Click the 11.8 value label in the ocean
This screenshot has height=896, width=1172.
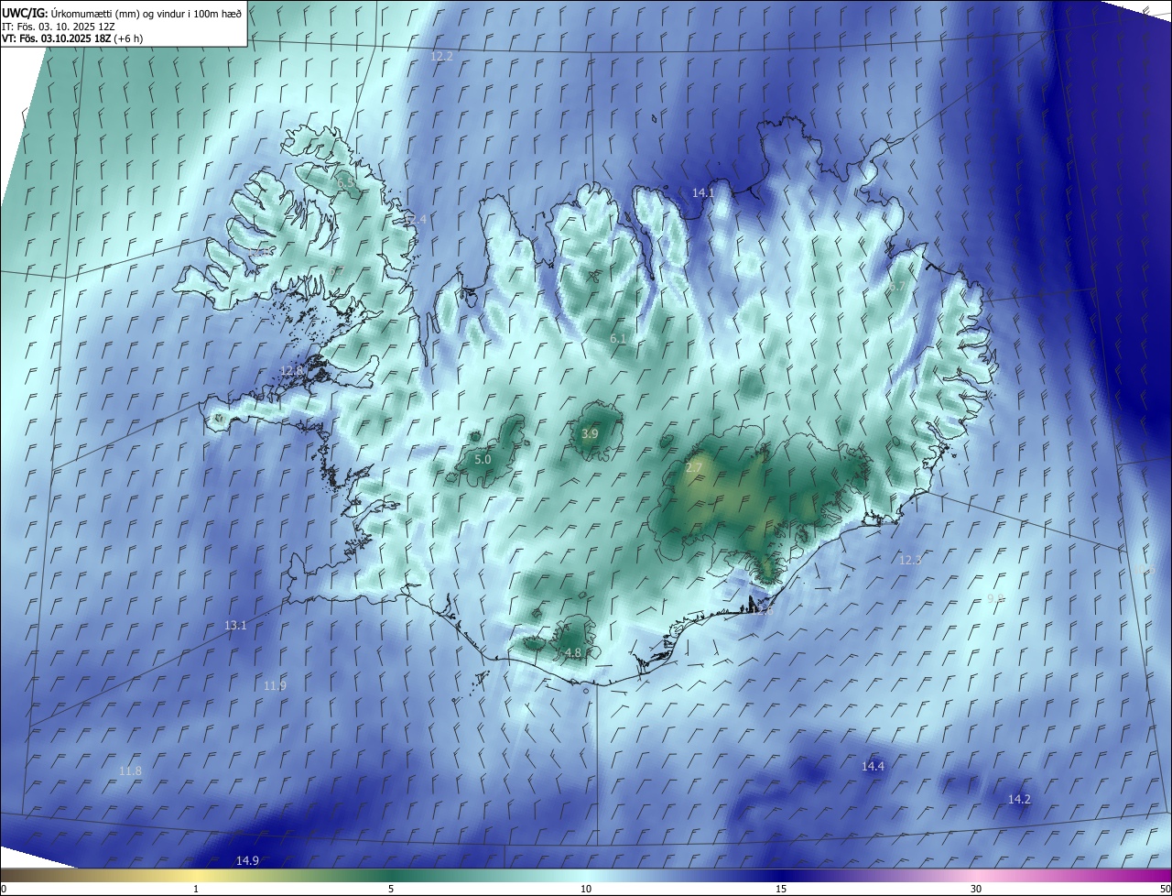(x=131, y=771)
